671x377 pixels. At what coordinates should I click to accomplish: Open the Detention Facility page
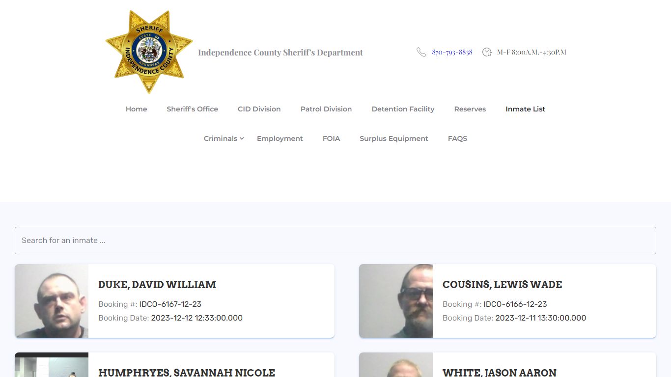(x=403, y=109)
